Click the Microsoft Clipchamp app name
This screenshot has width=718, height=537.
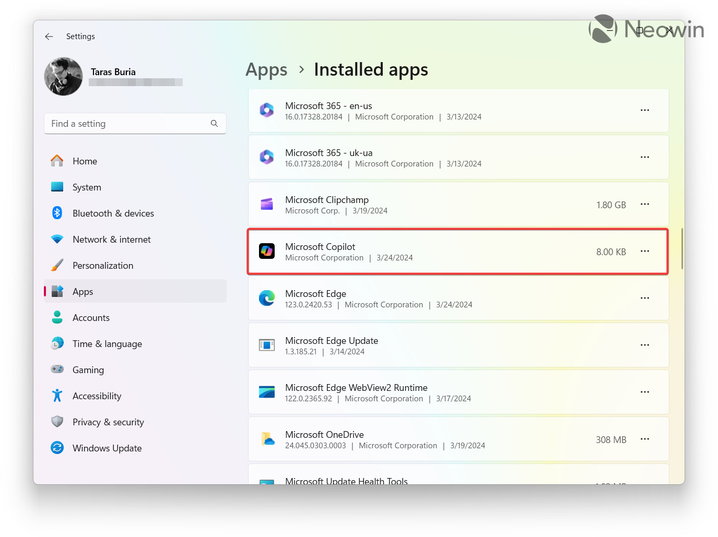click(327, 200)
